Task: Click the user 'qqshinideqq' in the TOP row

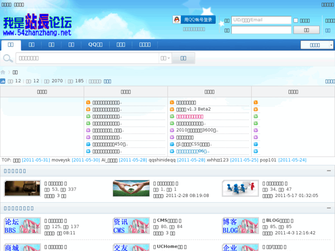Action: (162, 160)
